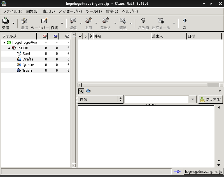Click the blue folder icon beside quick search
Viewport: 224px width, 177px height.
pyautogui.click(x=88, y=91)
